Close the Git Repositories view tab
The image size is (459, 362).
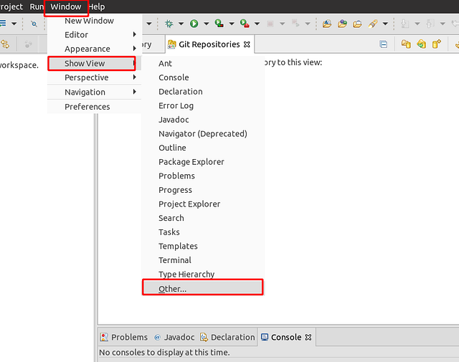click(x=247, y=44)
